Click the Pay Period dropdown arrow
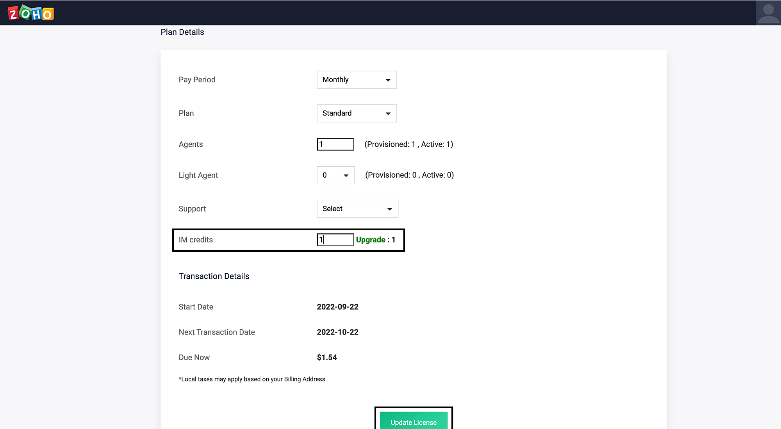Screen dimensions: 781x429 pyautogui.click(x=388, y=80)
